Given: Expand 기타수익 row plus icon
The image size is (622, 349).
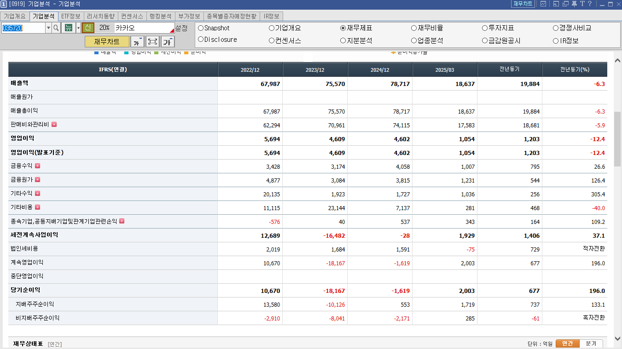Looking at the screenshot, I should [x=38, y=194].
